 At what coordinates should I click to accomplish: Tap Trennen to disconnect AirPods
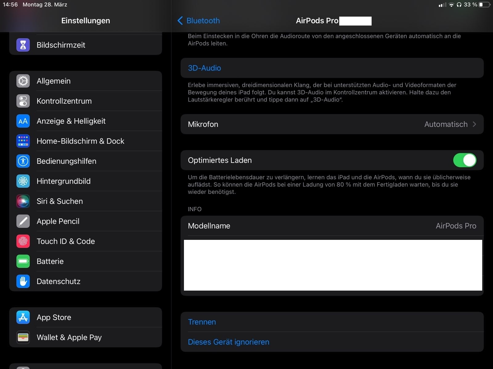pos(202,322)
